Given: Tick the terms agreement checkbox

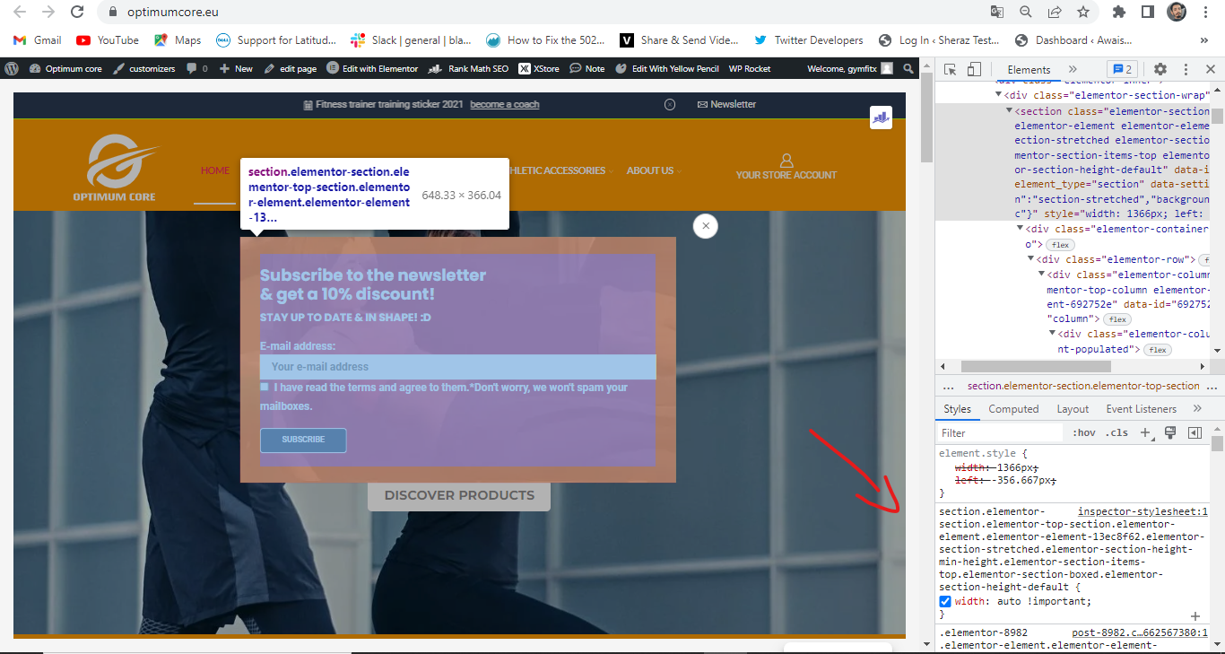Looking at the screenshot, I should point(265,387).
